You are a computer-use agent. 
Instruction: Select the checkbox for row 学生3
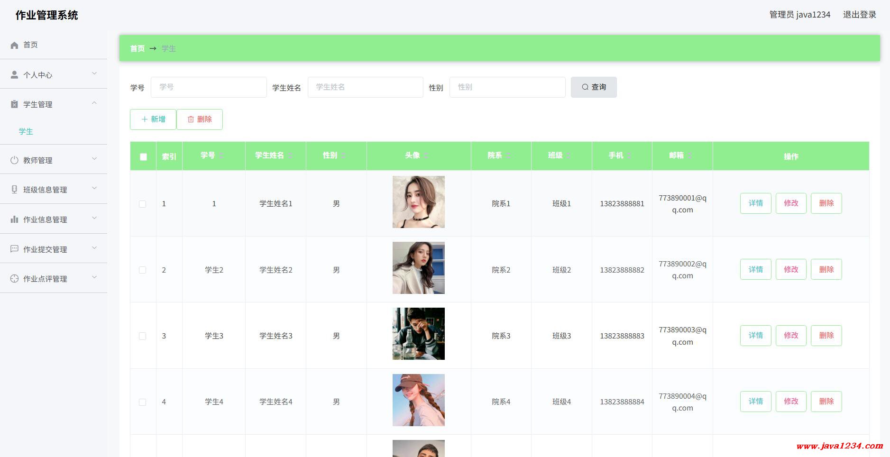(142, 336)
